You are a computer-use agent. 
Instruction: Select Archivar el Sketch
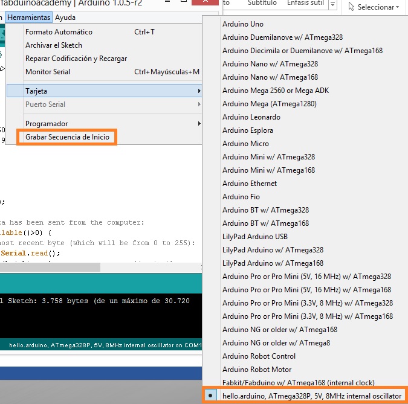click(104, 45)
